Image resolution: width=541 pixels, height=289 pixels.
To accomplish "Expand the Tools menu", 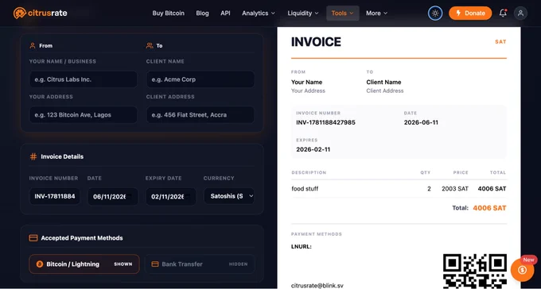I will [x=343, y=13].
